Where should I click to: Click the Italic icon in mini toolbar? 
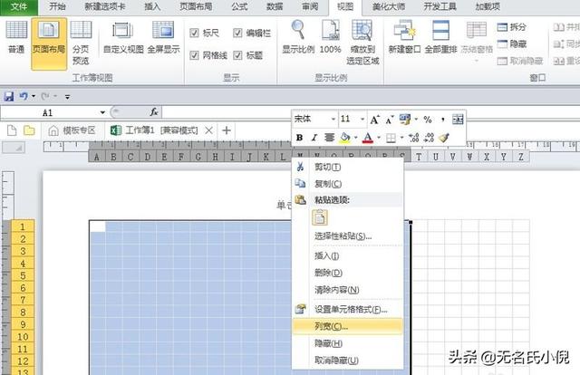click(x=314, y=138)
